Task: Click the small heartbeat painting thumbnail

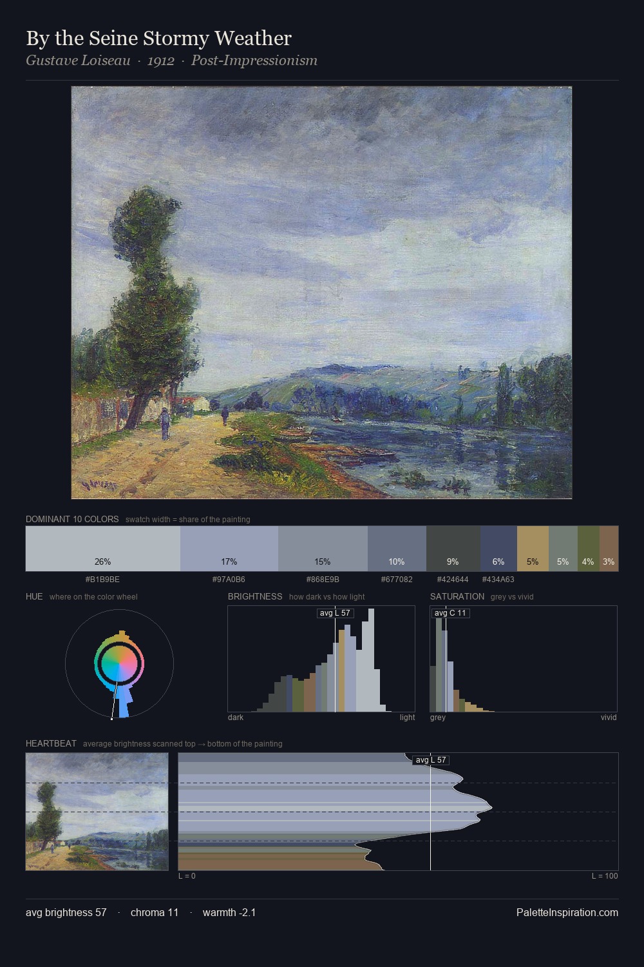Action: tap(97, 812)
